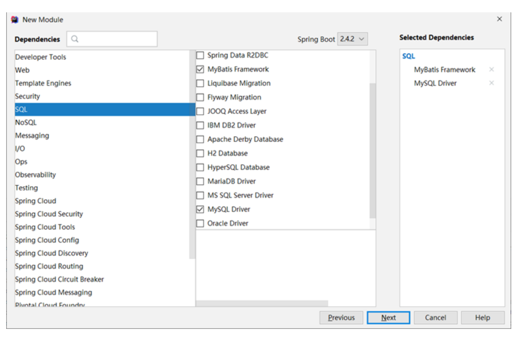This screenshot has height=345, width=526.
Task: Open Template Engines category
Action: pyautogui.click(x=102, y=83)
